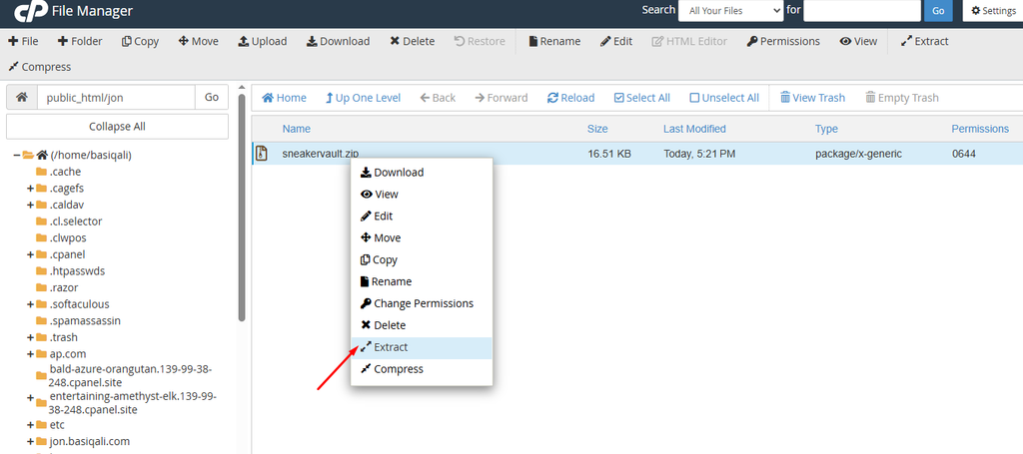Click Rename in the top toolbar

(x=553, y=41)
